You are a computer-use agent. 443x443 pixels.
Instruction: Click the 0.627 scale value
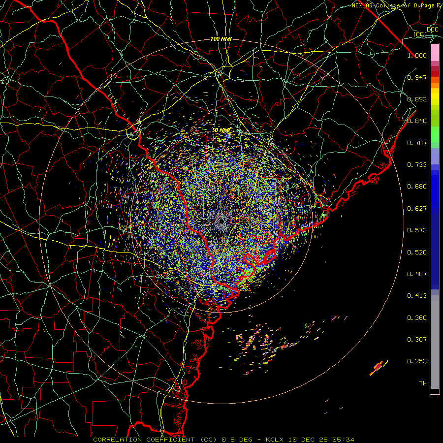click(x=417, y=209)
